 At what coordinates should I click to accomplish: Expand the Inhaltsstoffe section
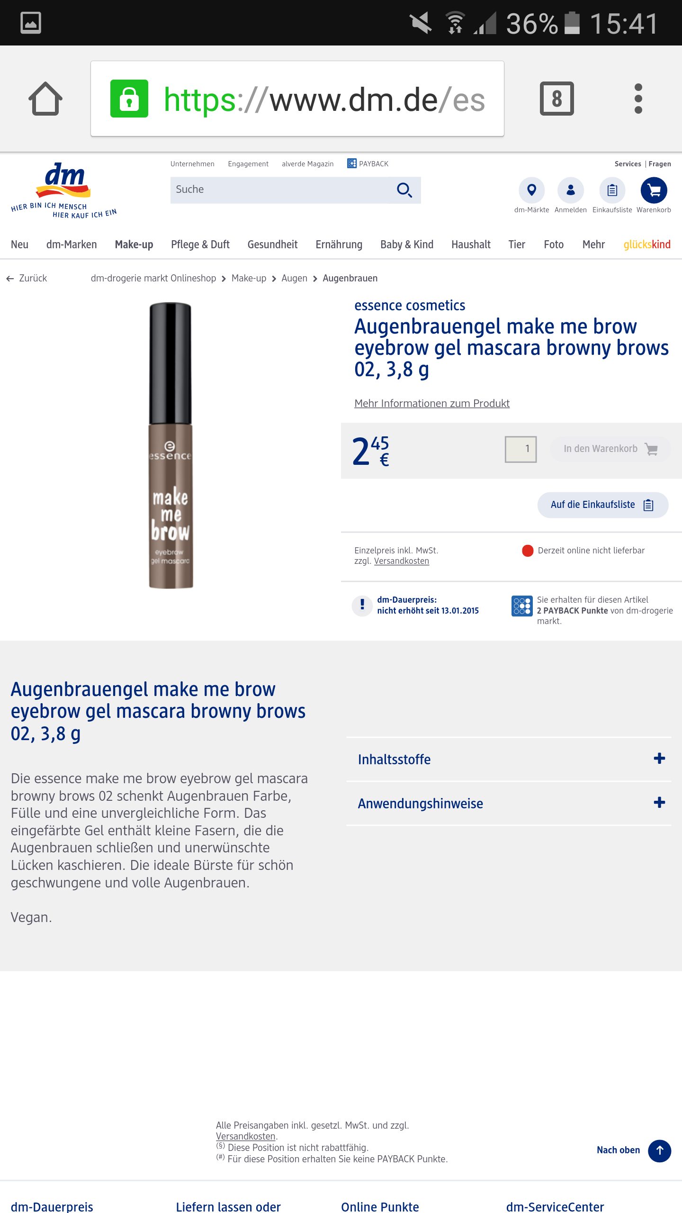point(509,759)
